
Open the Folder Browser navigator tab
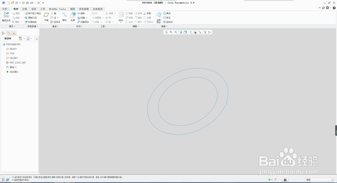pyautogui.click(x=9, y=33)
